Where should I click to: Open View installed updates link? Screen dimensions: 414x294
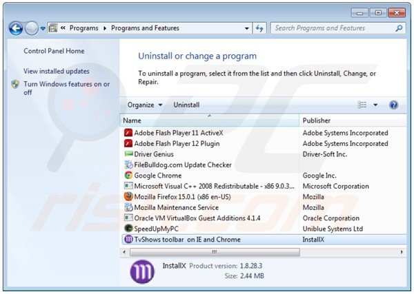click(x=57, y=71)
